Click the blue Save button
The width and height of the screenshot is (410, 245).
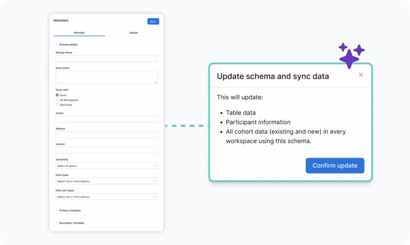153,22
